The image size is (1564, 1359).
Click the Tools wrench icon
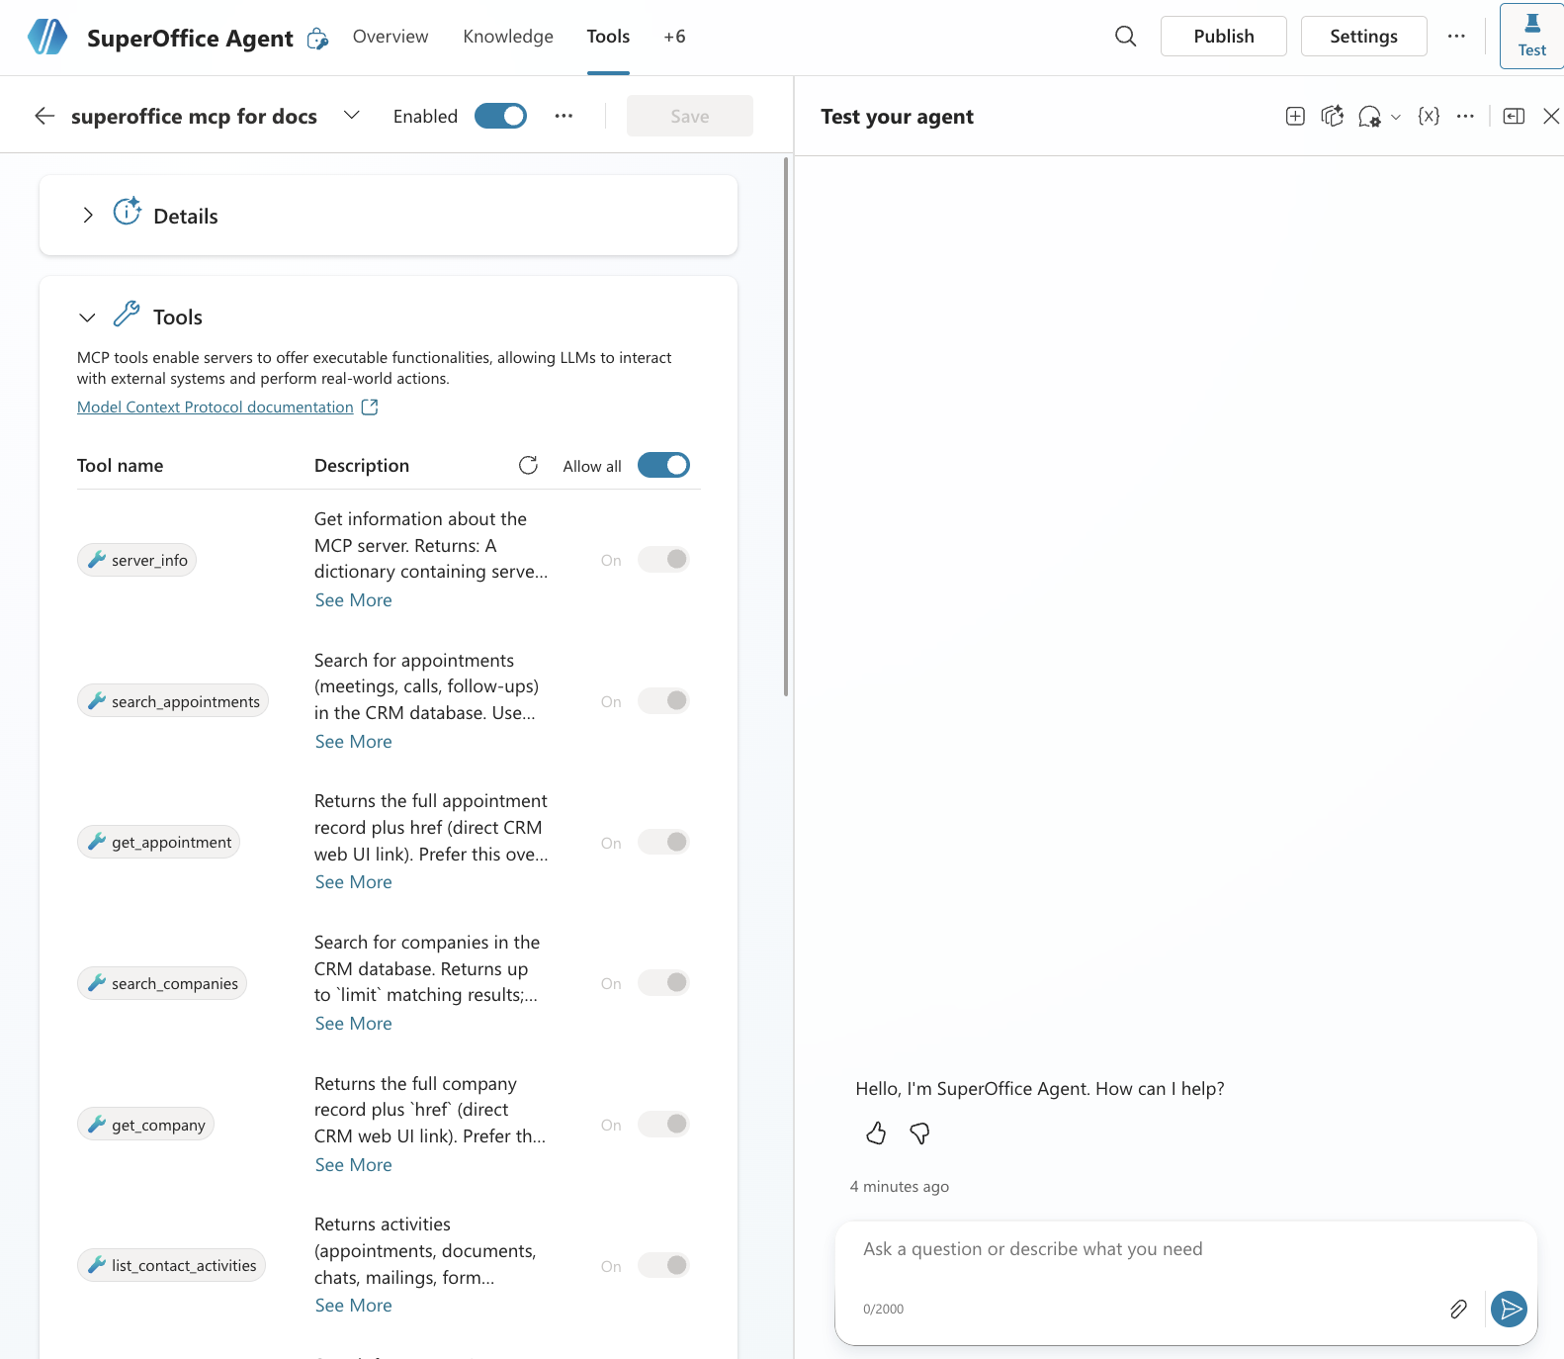click(127, 314)
